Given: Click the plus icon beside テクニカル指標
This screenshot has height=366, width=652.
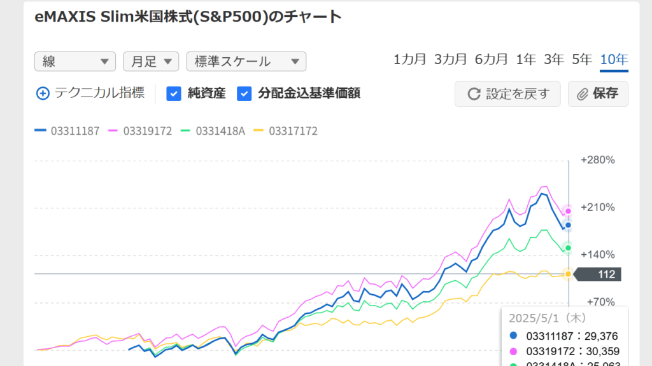Looking at the screenshot, I should 43,93.
